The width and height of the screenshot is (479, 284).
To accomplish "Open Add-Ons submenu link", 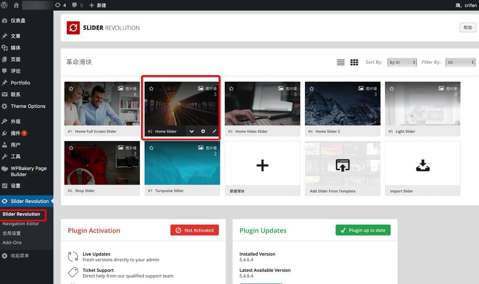I will tap(12, 242).
